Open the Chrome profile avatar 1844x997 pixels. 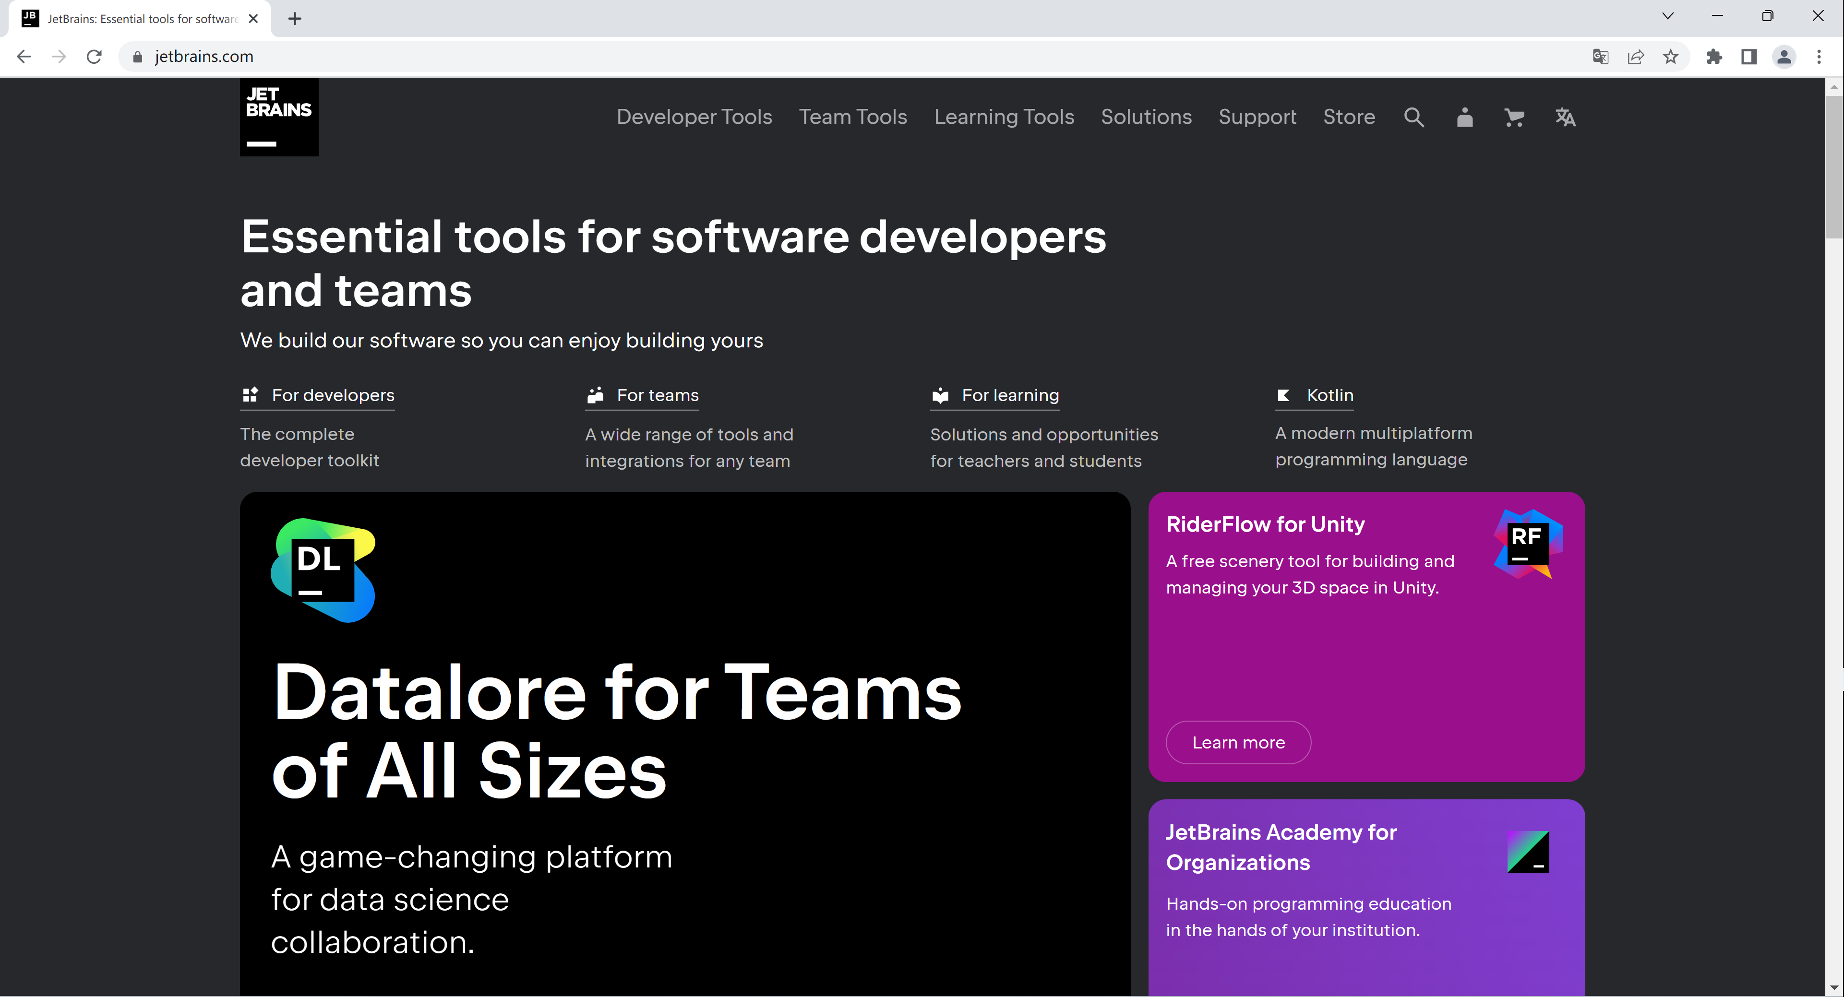(1784, 57)
